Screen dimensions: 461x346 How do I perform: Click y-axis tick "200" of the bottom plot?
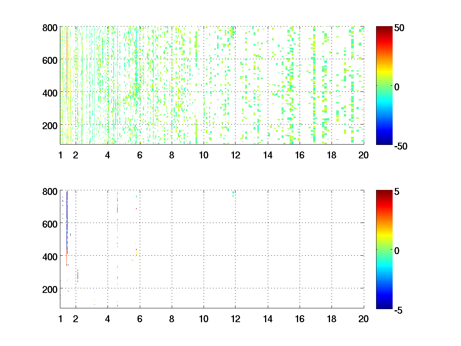[50, 289]
